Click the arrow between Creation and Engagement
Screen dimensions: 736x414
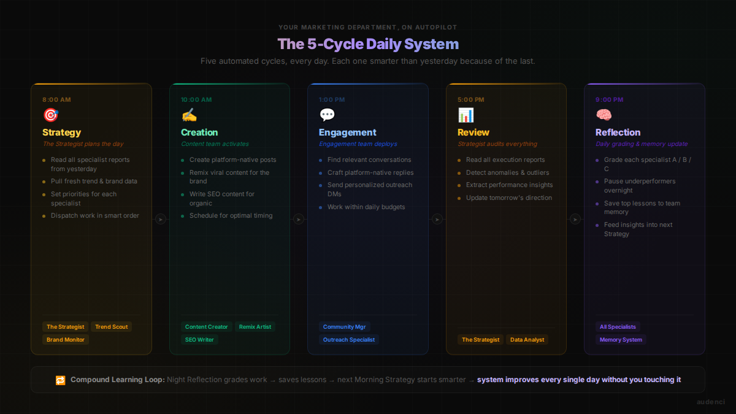299,219
